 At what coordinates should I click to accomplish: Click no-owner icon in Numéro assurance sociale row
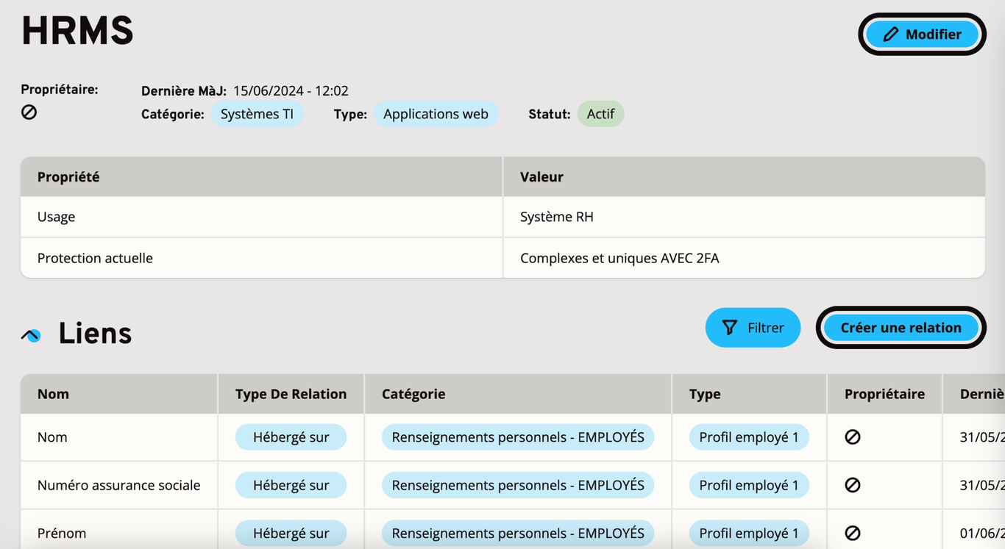853,485
